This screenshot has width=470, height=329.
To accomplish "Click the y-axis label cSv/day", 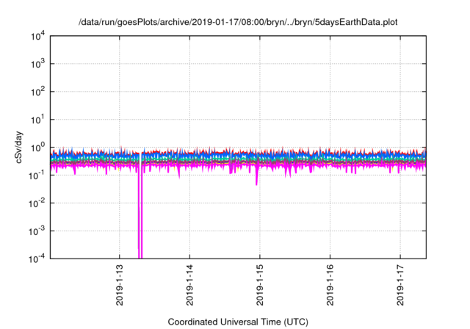I will click(19, 147).
